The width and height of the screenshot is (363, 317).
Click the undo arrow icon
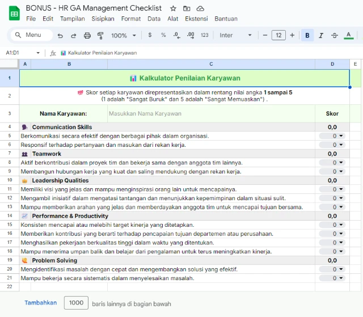(x=60, y=35)
